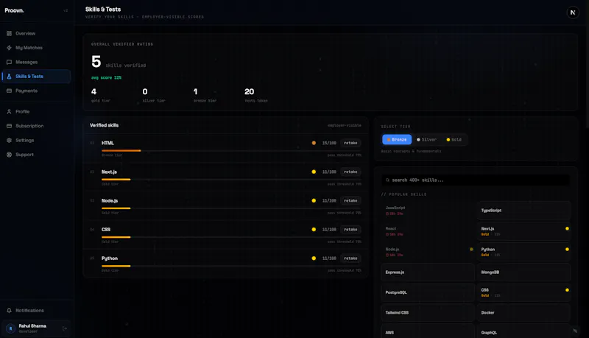
Task: Choose the Express.js skill card
Action: (x=428, y=272)
